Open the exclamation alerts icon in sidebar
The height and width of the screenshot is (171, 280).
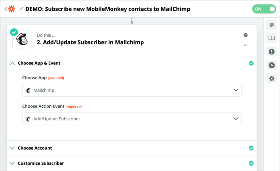click(271, 52)
